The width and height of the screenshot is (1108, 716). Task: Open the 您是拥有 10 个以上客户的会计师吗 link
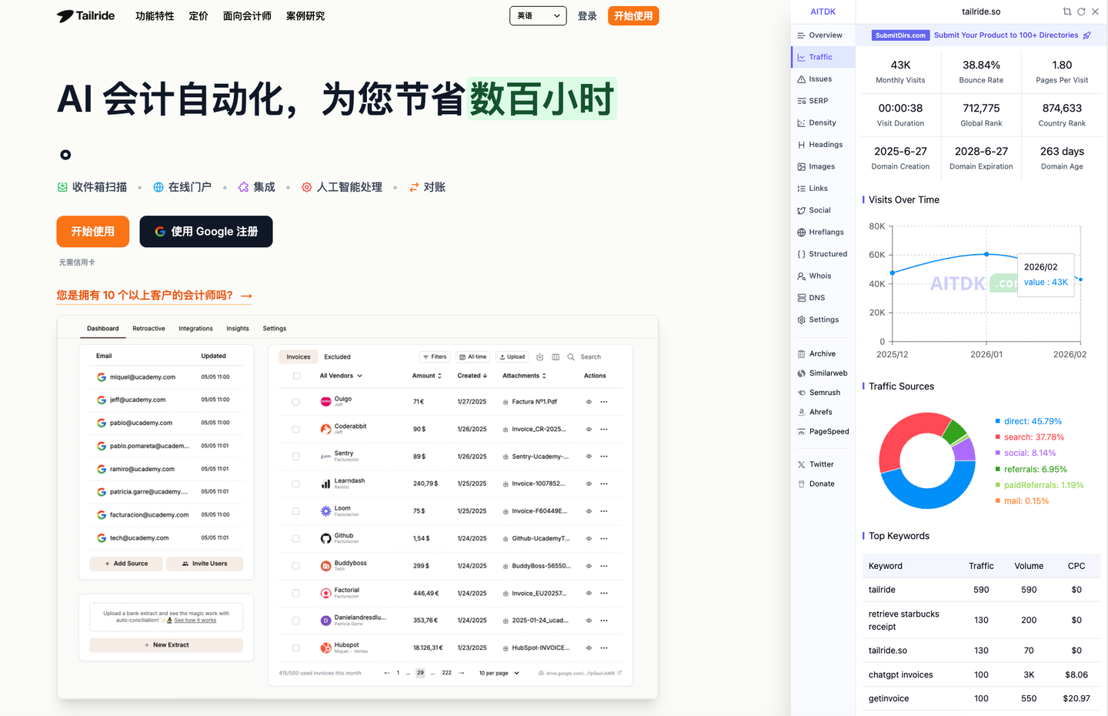pyautogui.click(x=155, y=296)
